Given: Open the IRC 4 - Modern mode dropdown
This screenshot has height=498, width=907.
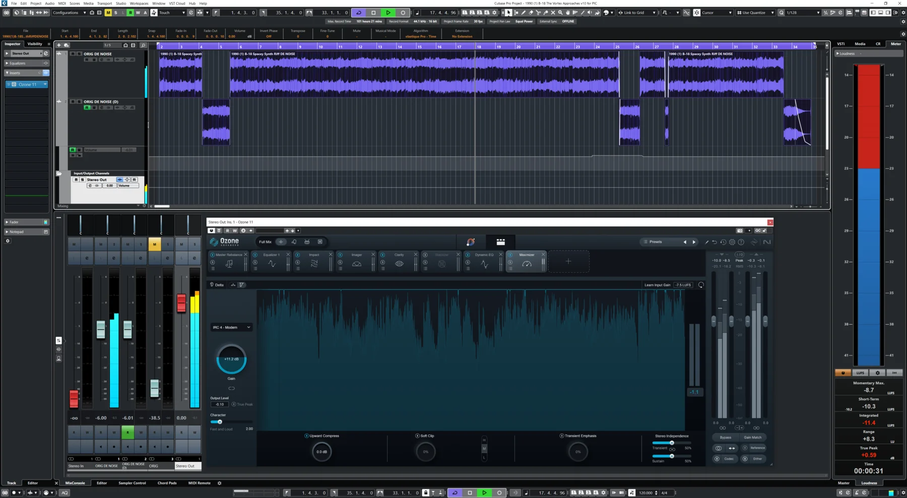Looking at the screenshot, I should (x=231, y=328).
